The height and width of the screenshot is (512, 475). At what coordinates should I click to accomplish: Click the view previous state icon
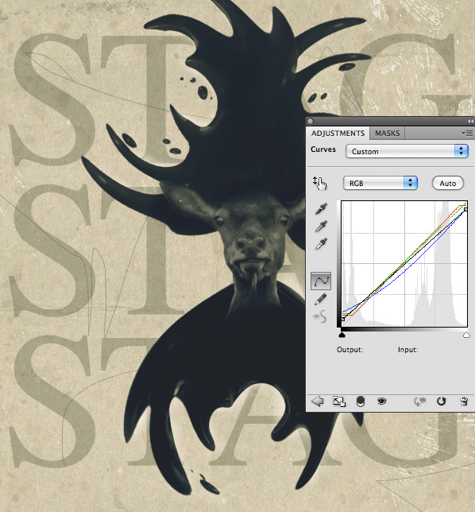(x=420, y=401)
